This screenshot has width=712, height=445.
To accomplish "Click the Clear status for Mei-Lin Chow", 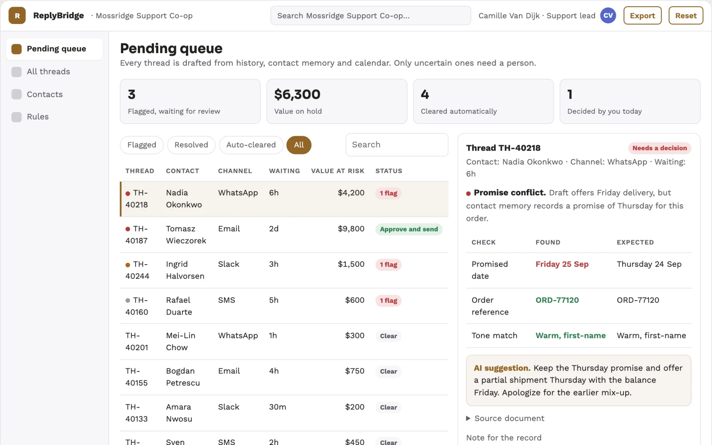I will (x=388, y=336).
